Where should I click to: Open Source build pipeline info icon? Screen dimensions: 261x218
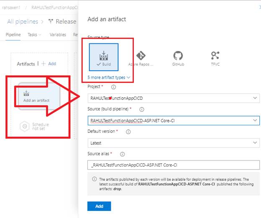click(x=142, y=109)
